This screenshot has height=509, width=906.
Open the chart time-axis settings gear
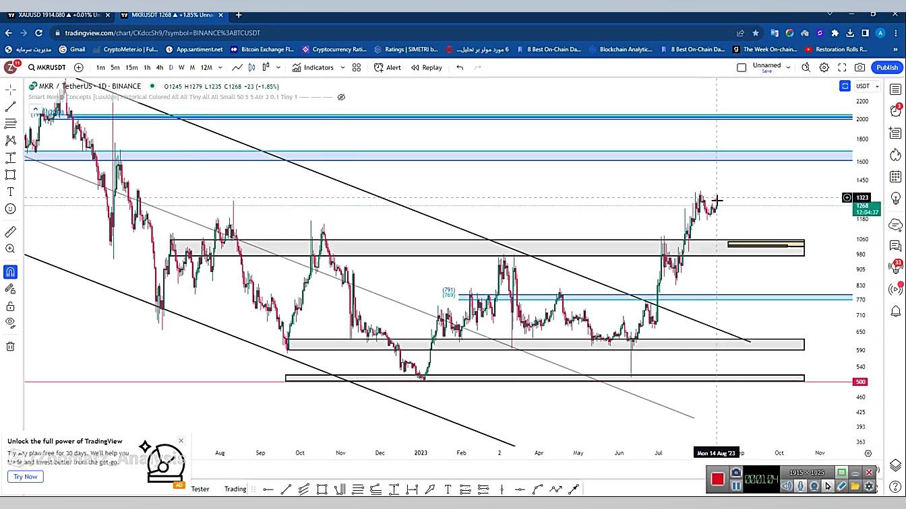pyautogui.click(x=868, y=453)
